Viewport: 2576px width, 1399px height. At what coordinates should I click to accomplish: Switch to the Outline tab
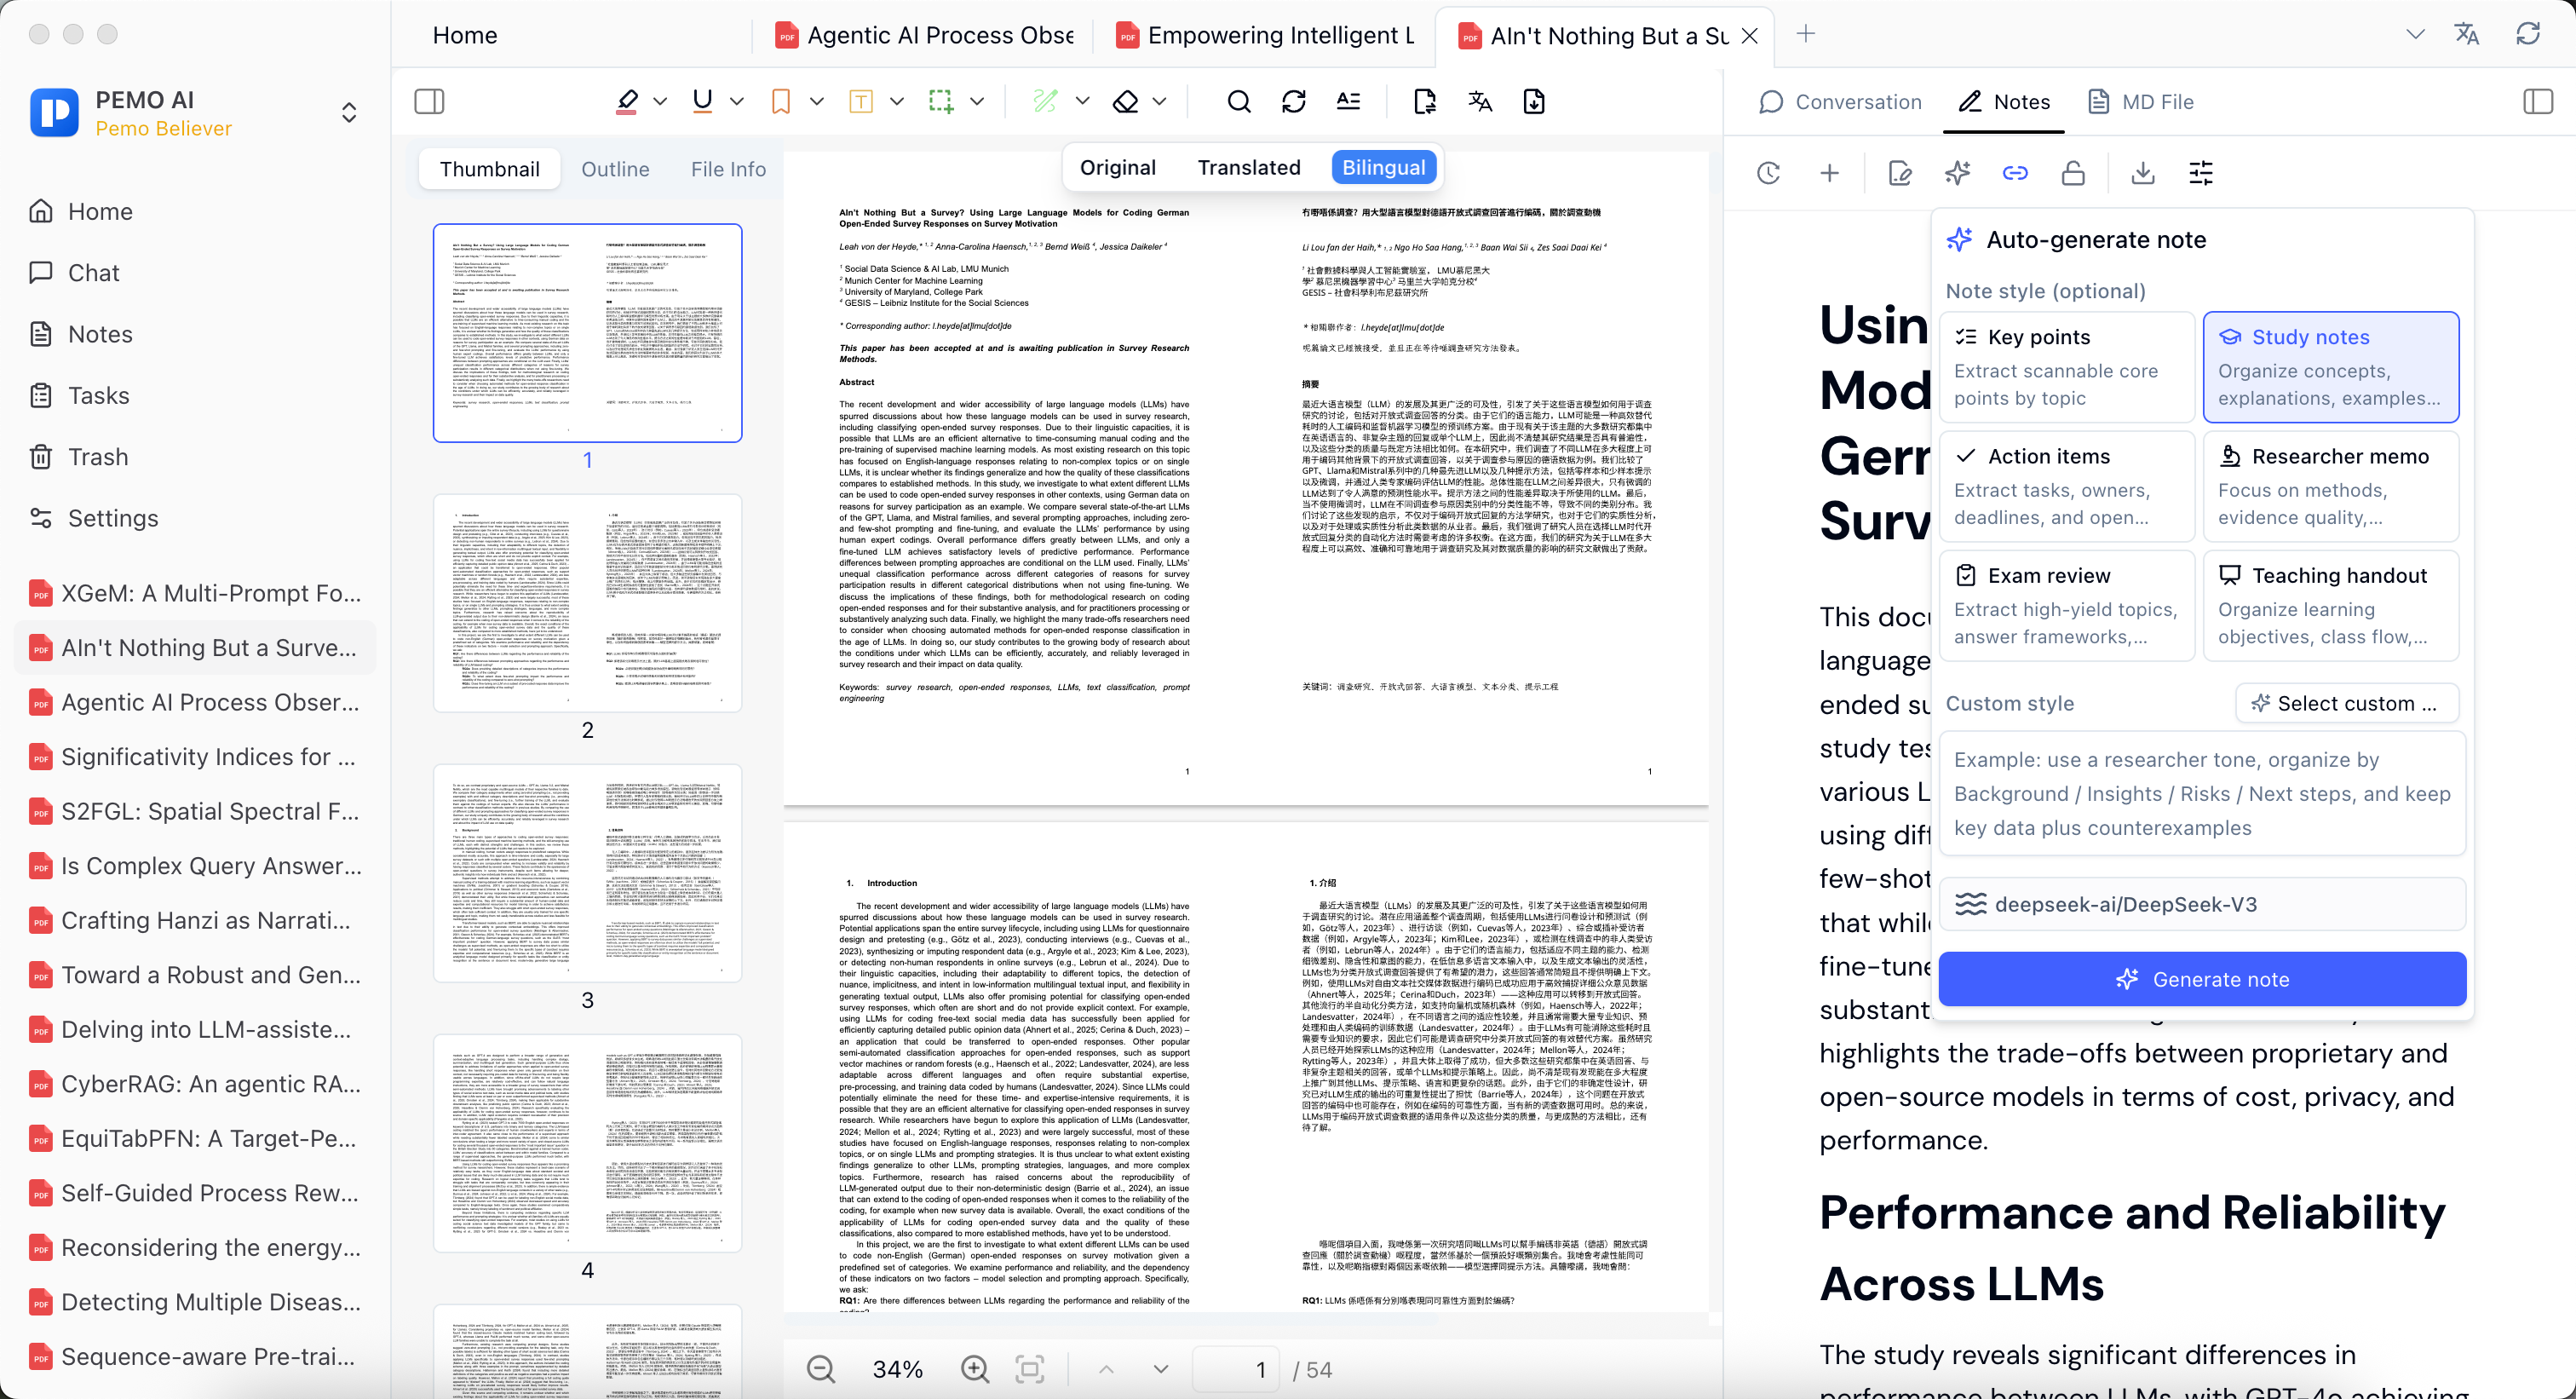pos(615,169)
